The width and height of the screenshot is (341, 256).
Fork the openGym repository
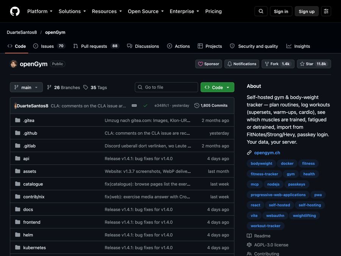pyautogui.click(x=278, y=64)
